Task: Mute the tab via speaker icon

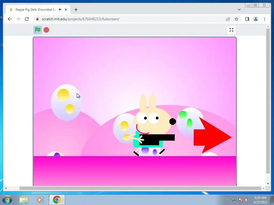Action: [60, 10]
